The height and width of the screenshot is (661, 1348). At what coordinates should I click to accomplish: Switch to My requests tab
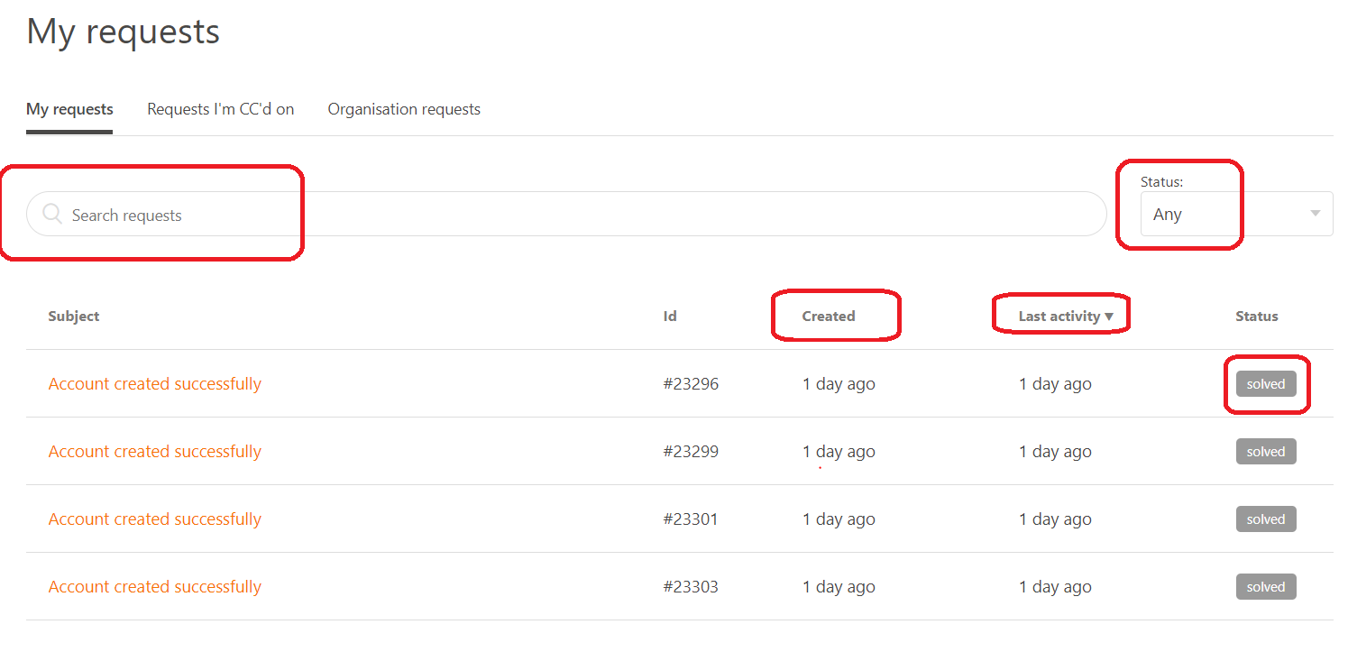(x=69, y=109)
